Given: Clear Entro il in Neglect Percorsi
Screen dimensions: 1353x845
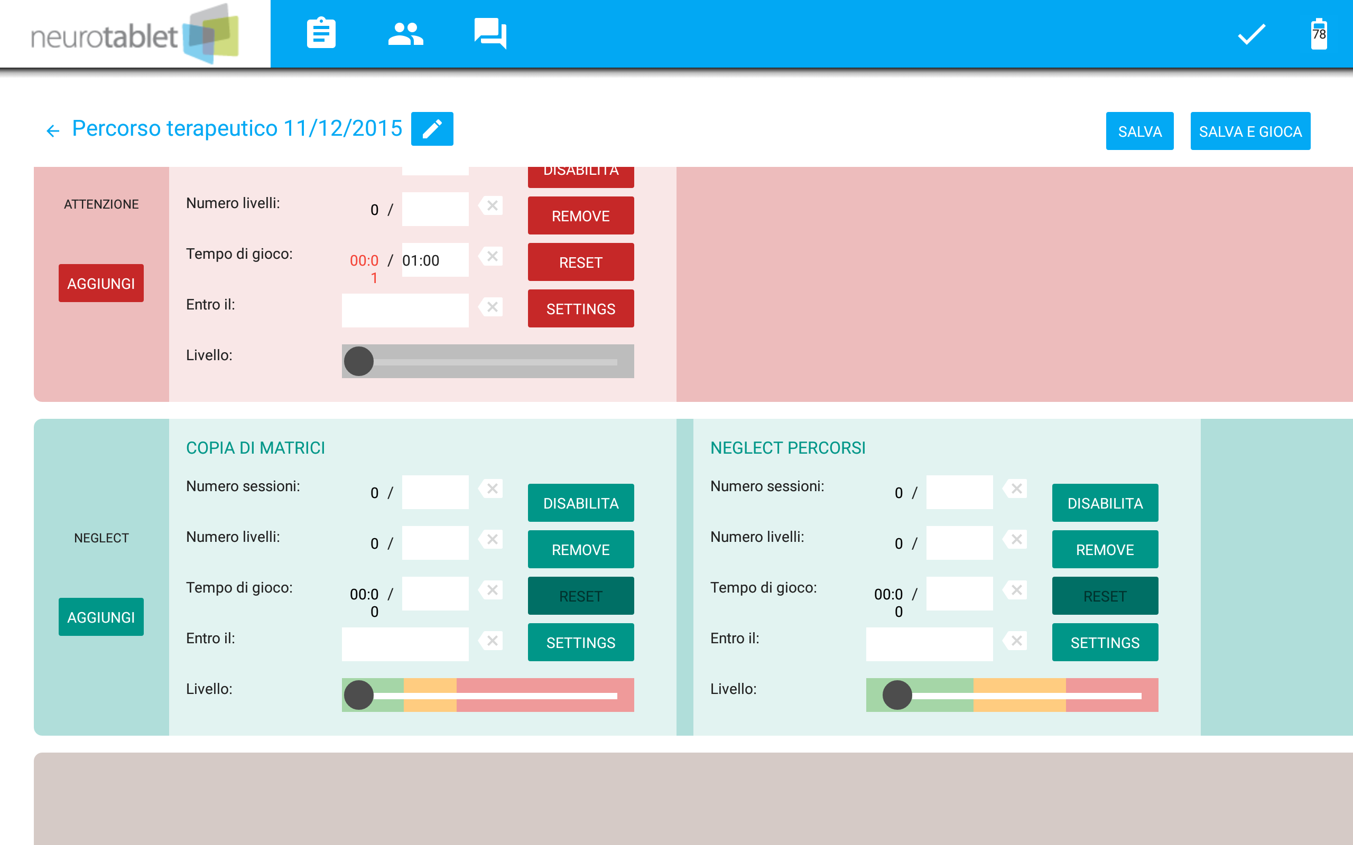Looking at the screenshot, I should click(x=1016, y=641).
